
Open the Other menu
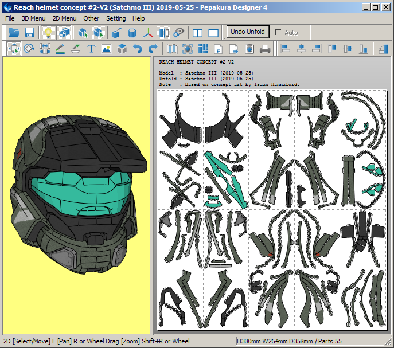coord(91,18)
